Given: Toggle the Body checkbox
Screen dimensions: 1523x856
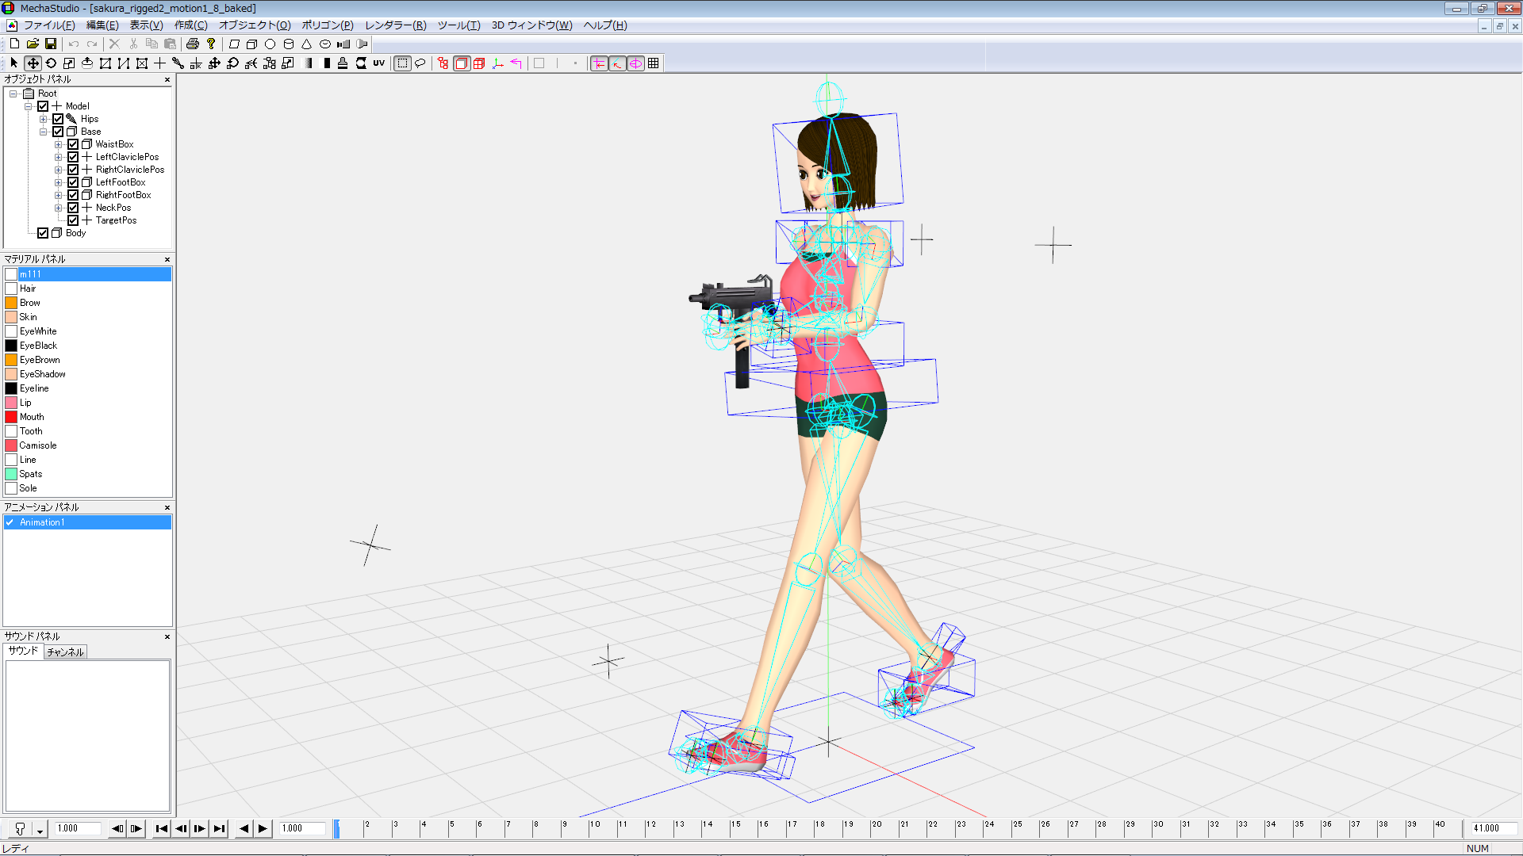Looking at the screenshot, I should pyautogui.click(x=43, y=233).
